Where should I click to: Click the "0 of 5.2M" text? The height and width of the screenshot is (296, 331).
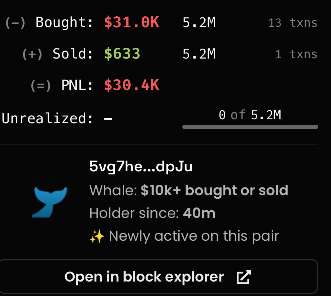click(x=250, y=115)
